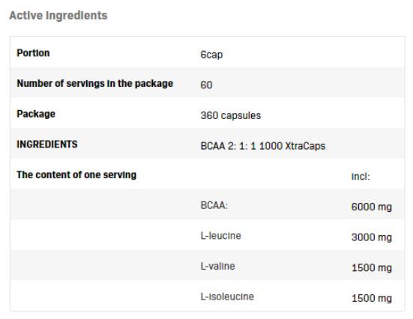This screenshot has height=319, width=413.
Task: Click the Active Ingredients heading
Action: click(58, 16)
